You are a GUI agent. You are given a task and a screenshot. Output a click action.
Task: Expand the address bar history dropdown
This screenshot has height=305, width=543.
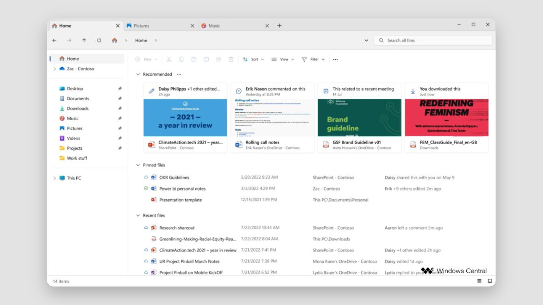point(366,40)
